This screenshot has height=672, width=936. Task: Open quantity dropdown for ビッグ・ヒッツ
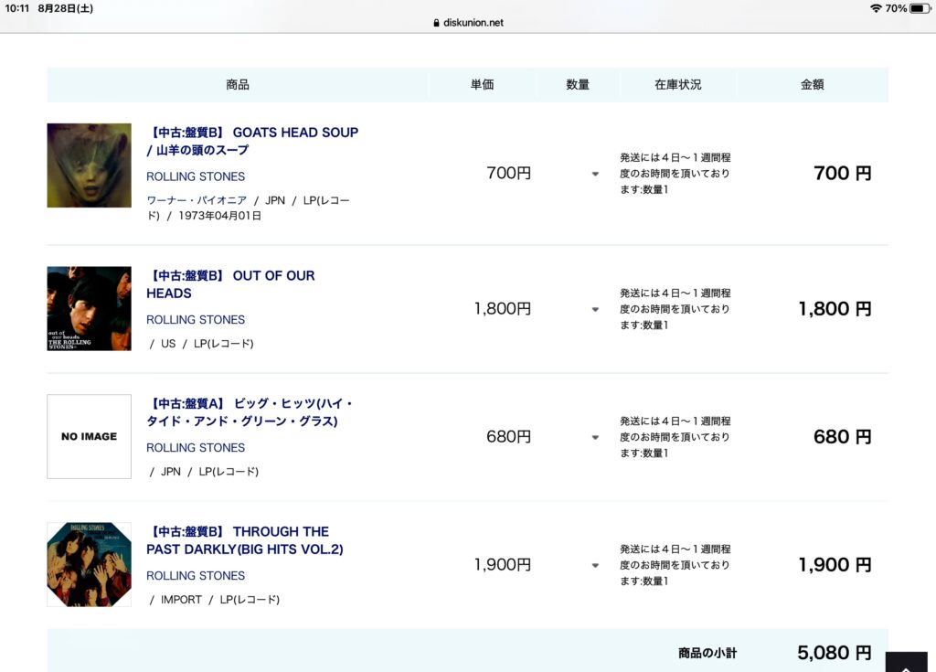point(595,437)
